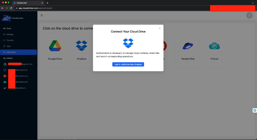Viewport: 257px width, 140px height.
Task: Click the My Linkers section label
Action: pyautogui.click(x=8, y=58)
